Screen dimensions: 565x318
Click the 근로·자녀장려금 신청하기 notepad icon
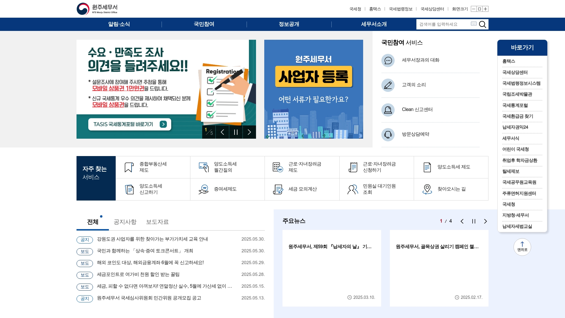[353, 167]
